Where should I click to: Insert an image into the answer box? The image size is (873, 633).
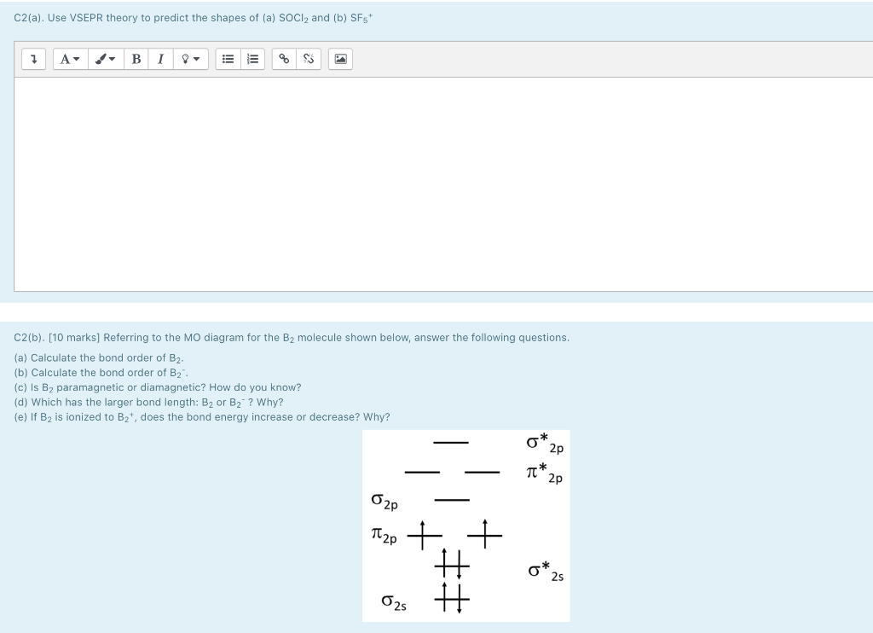pyautogui.click(x=339, y=59)
